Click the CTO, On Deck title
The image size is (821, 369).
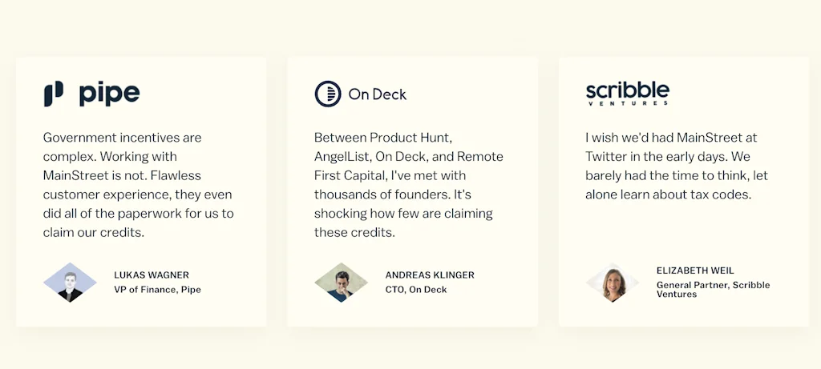[x=416, y=290]
